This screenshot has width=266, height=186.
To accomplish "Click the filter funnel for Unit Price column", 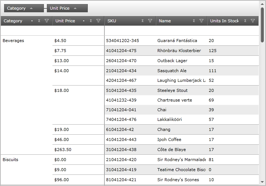I will 98,21.
